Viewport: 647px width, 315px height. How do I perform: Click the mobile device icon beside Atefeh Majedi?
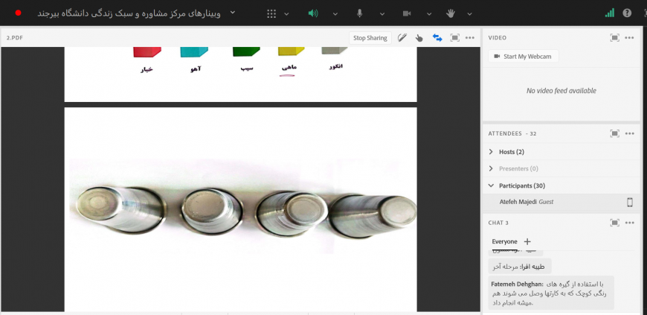630,202
